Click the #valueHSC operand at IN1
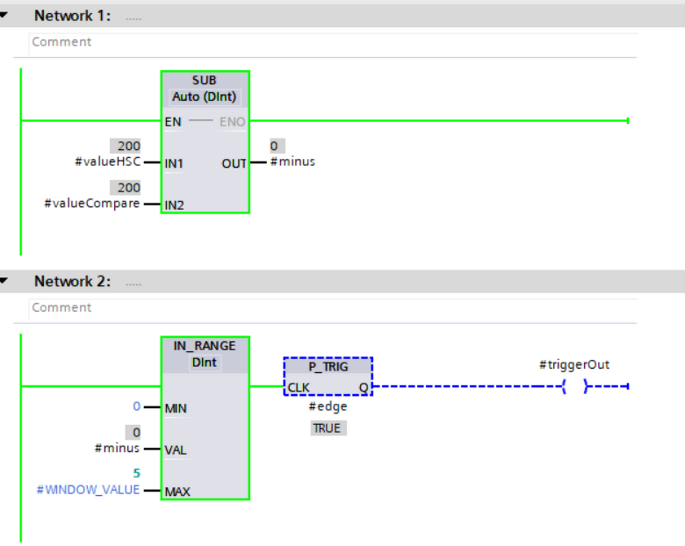The width and height of the screenshot is (685, 546). pos(108,162)
